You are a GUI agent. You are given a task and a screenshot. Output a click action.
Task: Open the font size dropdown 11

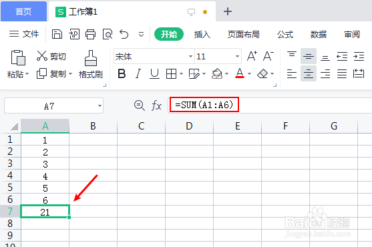coord(237,57)
